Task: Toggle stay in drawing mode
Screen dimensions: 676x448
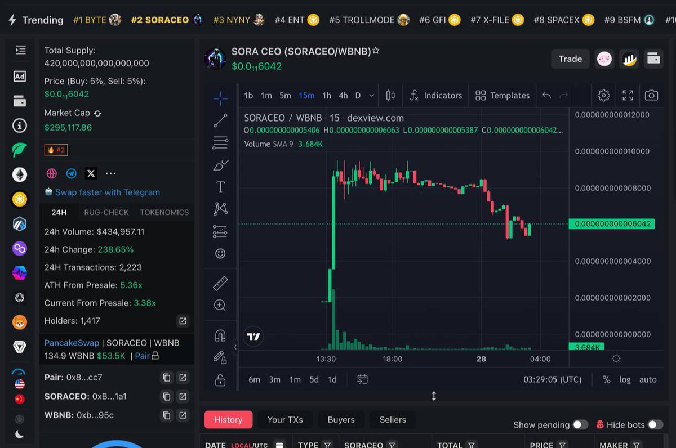Action: point(220,357)
